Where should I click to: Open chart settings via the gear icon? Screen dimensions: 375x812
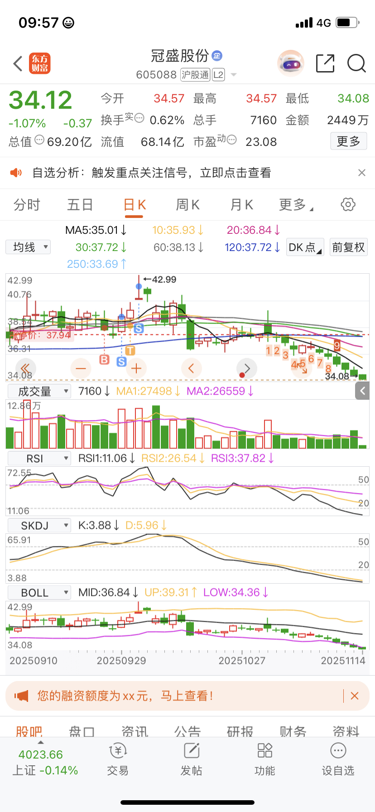[348, 204]
